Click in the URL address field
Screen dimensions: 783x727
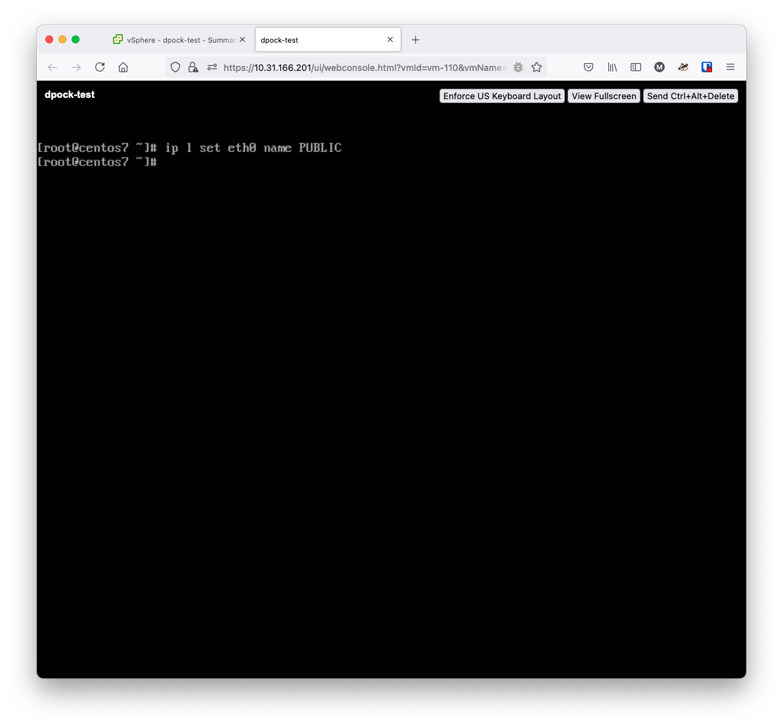pyautogui.click(x=365, y=68)
